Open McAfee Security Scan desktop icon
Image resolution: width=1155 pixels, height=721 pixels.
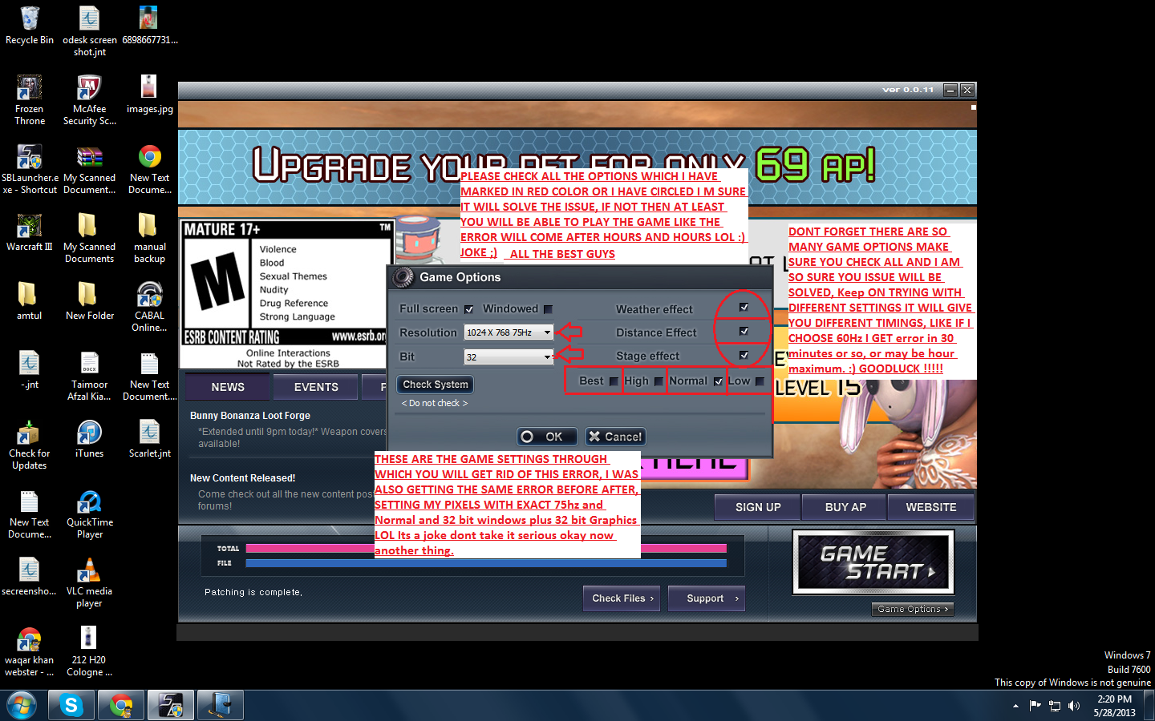(90, 100)
